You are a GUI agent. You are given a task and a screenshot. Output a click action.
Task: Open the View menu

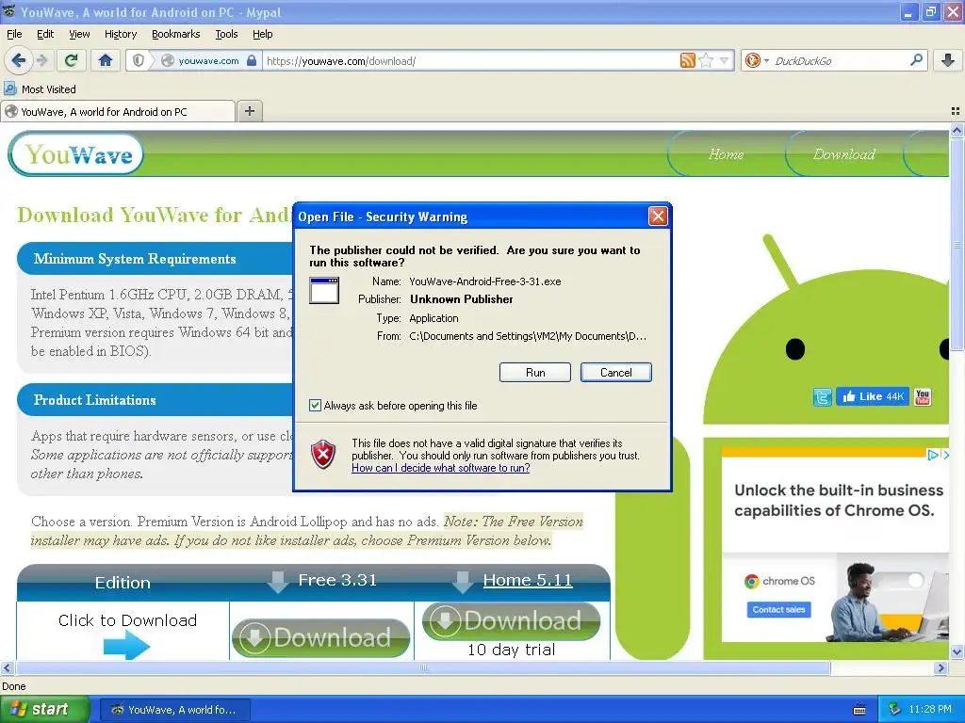(79, 34)
